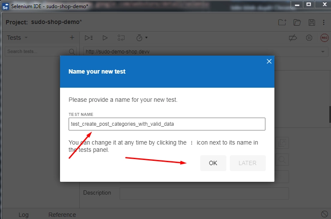Screen dimensions: 331x219
Task: Toggle Pause on exceptions icon
Action: pyautogui.click(x=309, y=38)
